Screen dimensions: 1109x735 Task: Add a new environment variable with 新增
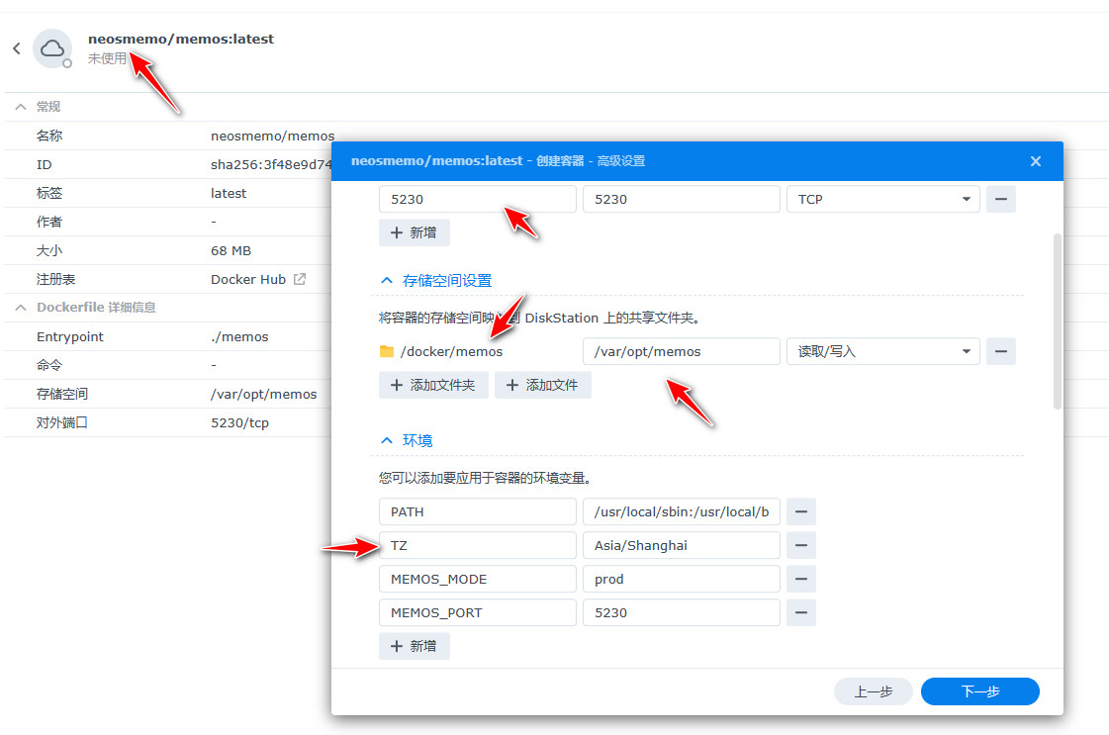click(x=415, y=646)
